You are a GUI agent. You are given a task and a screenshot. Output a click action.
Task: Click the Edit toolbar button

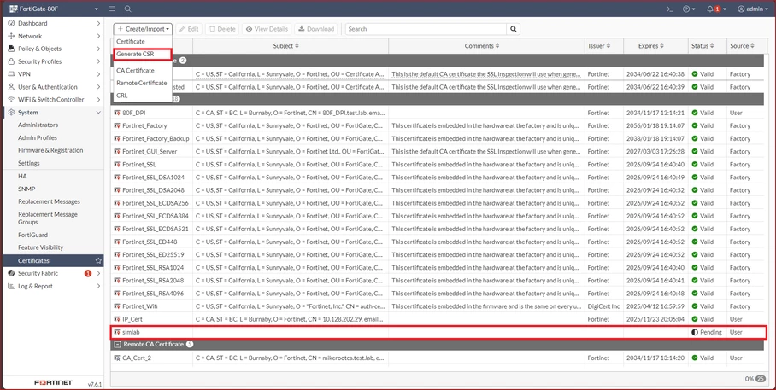(x=189, y=29)
